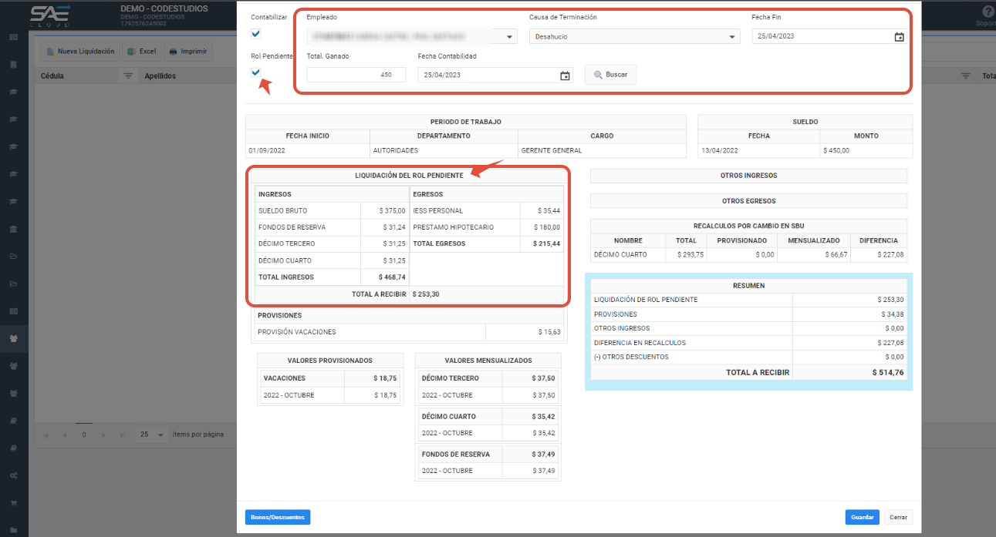Click the Cédula column header

pyautogui.click(x=52, y=76)
